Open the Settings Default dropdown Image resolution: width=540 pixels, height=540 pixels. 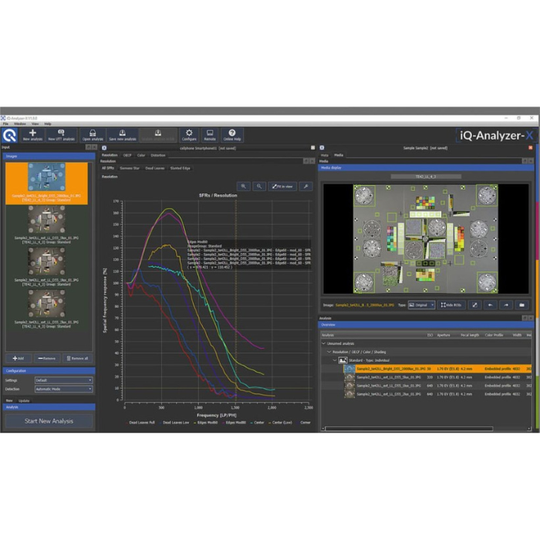tap(64, 380)
